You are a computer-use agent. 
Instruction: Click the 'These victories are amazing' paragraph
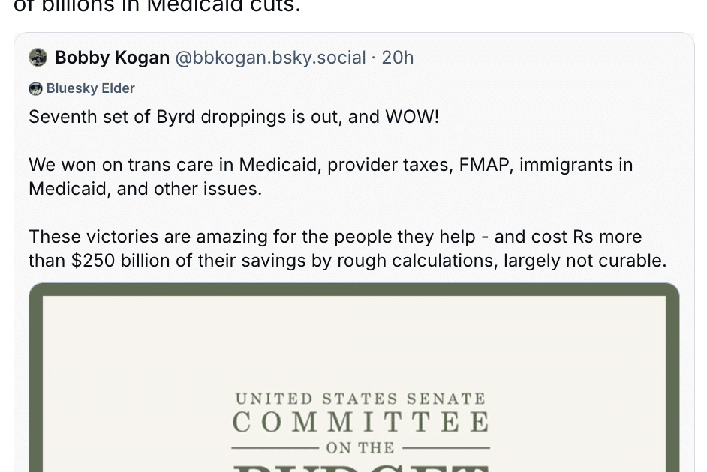347,249
